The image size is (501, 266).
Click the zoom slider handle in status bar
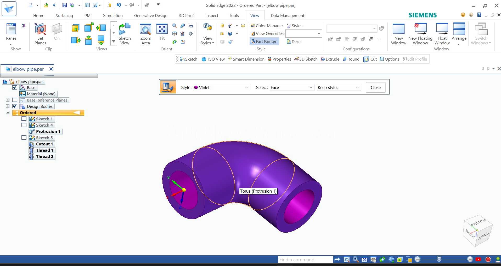click(x=439, y=259)
